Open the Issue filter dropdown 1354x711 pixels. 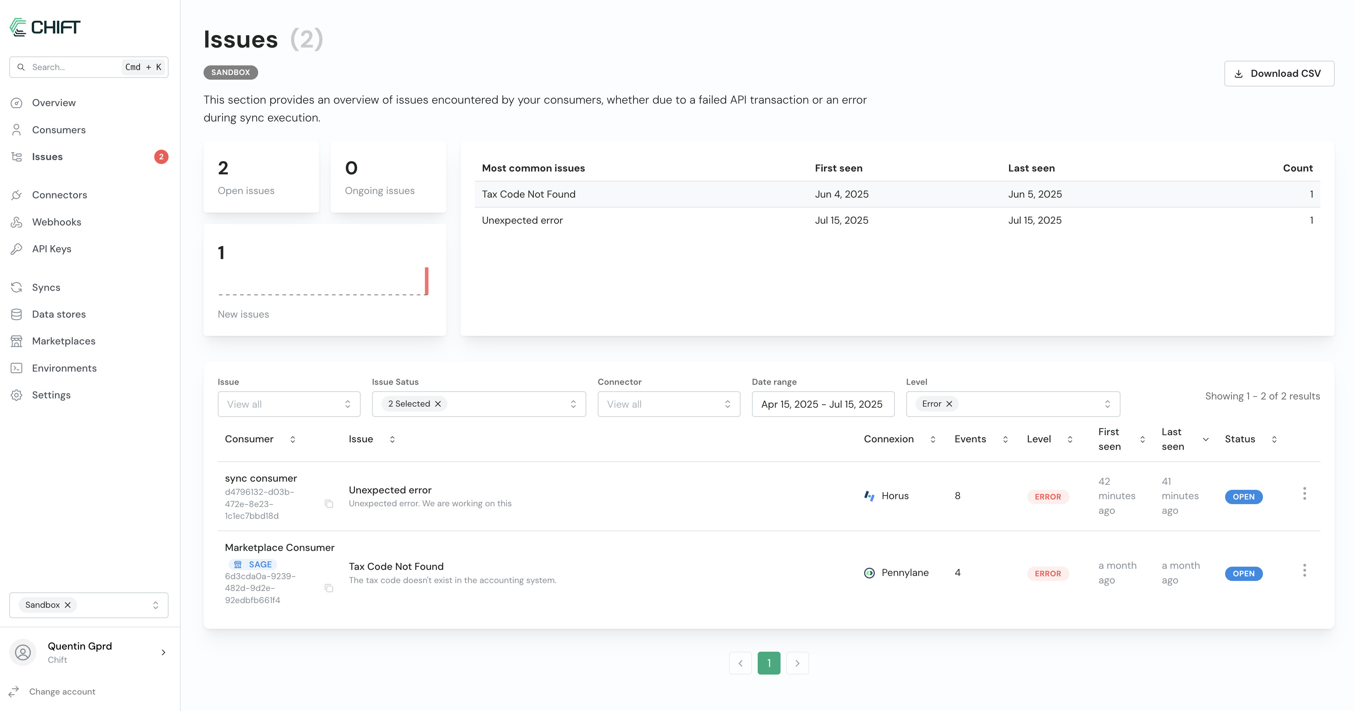tap(289, 404)
